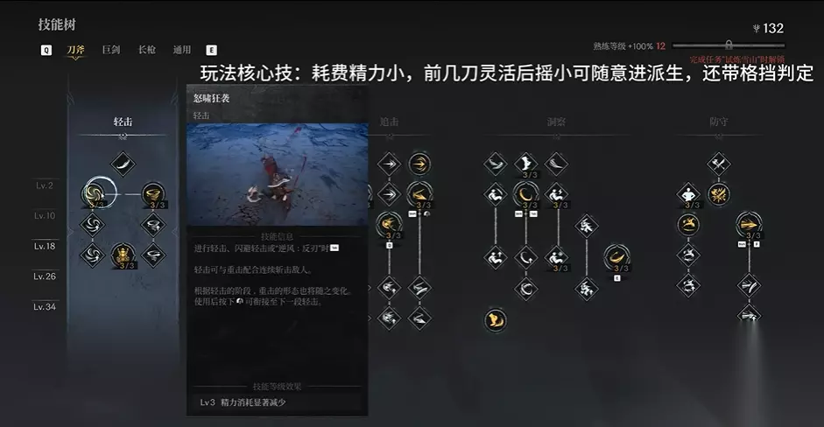Click the Q key previous-tab button
The height and width of the screenshot is (427, 824).
(x=46, y=50)
